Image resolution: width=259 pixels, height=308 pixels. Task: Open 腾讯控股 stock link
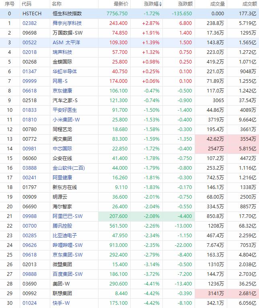pyautogui.click(x=62, y=226)
